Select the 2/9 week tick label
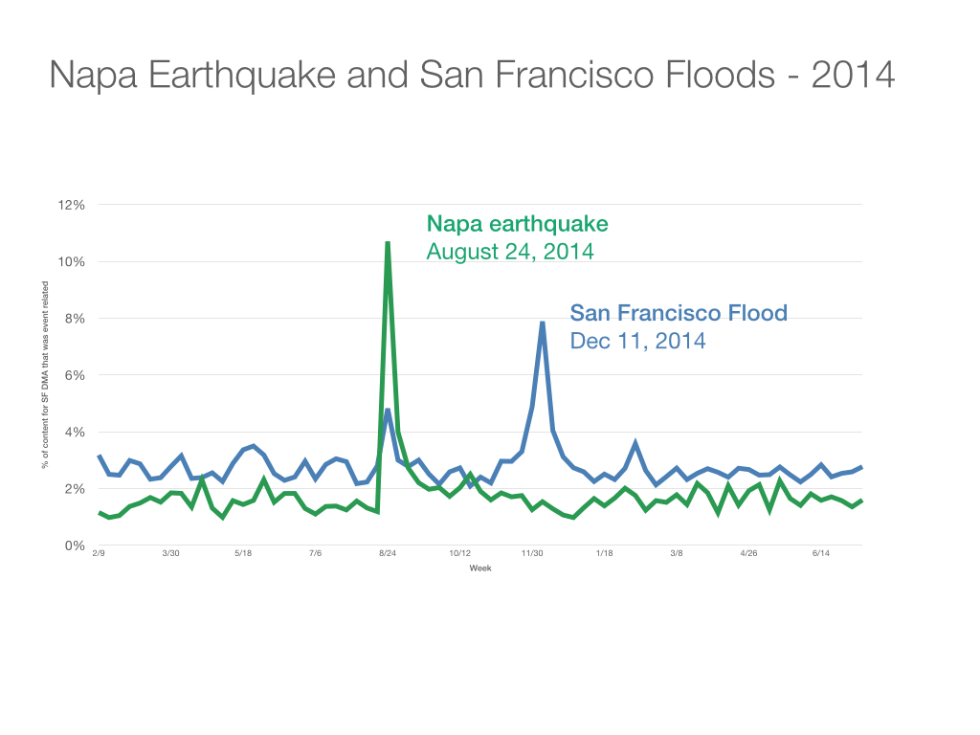This screenshot has width=980, height=735. [x=99, y=553]
